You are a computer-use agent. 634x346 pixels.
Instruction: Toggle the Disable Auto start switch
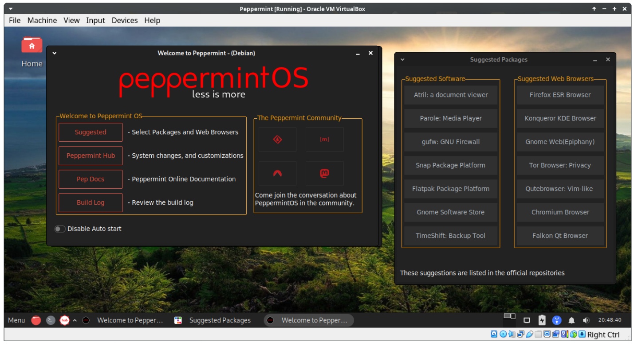point(60,229)
